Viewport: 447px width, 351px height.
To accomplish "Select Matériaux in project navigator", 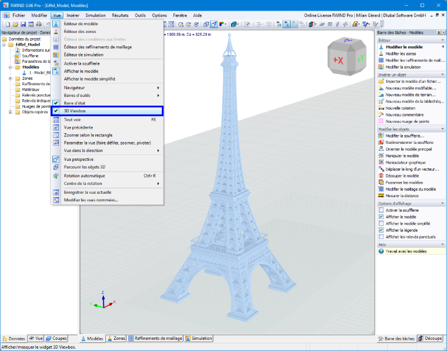I will (31, 90).
